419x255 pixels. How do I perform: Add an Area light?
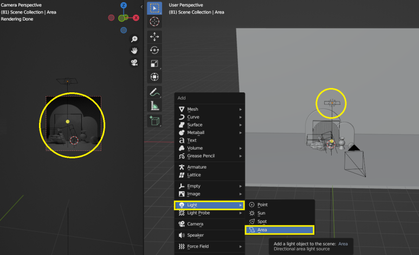[x=280, y=230]
